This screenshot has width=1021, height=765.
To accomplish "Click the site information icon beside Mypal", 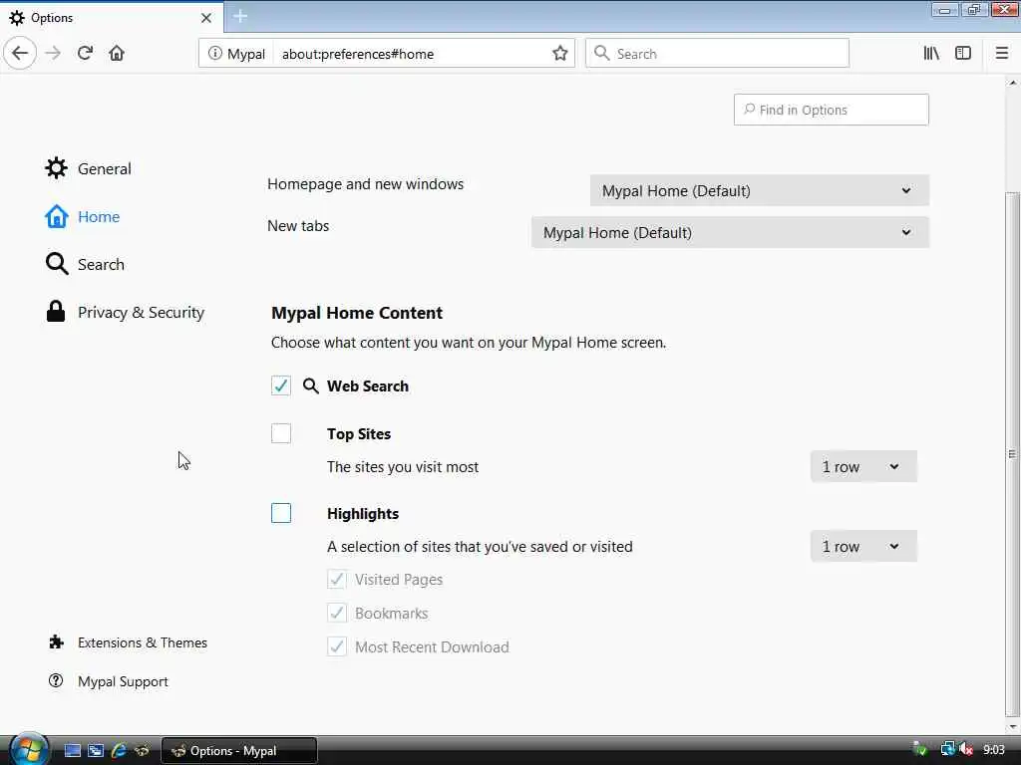I will (215, 54).
